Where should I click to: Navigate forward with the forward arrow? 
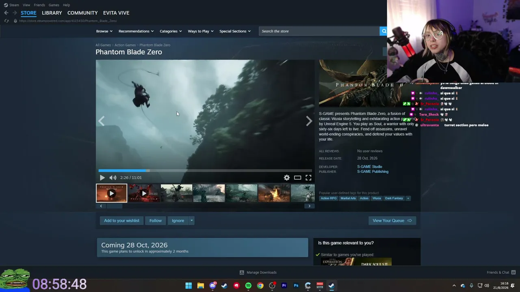pyautogui.click(x=15, y=13)
